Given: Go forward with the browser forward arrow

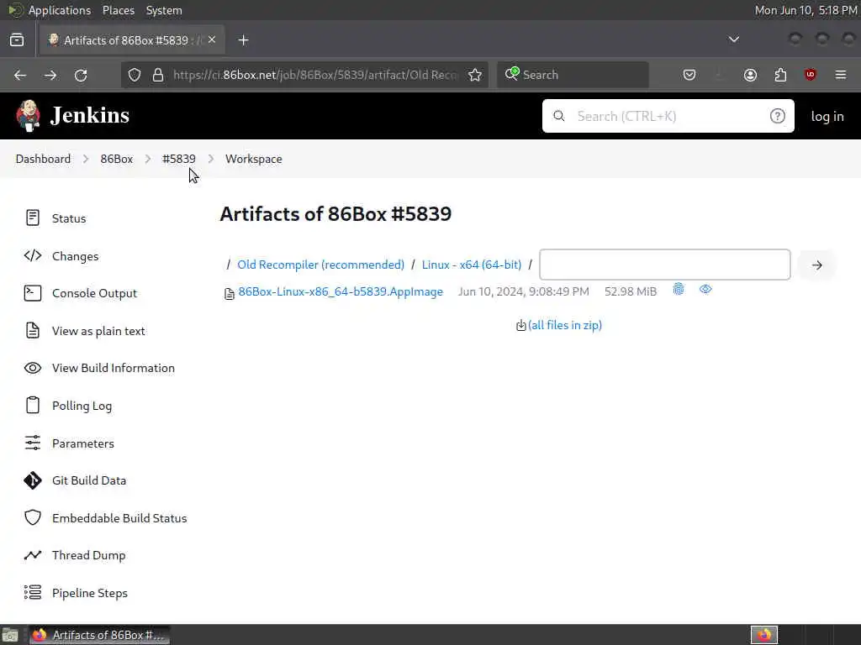Looking at the screenshot, I should click(x=50, y=75).
